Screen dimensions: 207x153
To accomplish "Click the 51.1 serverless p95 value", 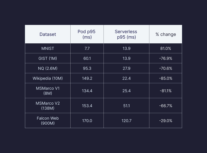I will tap(126, 106).
